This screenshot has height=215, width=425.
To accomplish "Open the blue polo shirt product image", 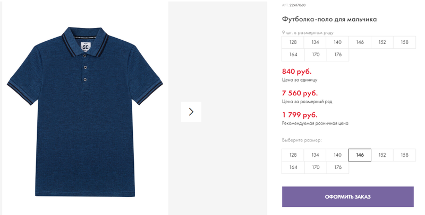I will [x=85, y=112].
